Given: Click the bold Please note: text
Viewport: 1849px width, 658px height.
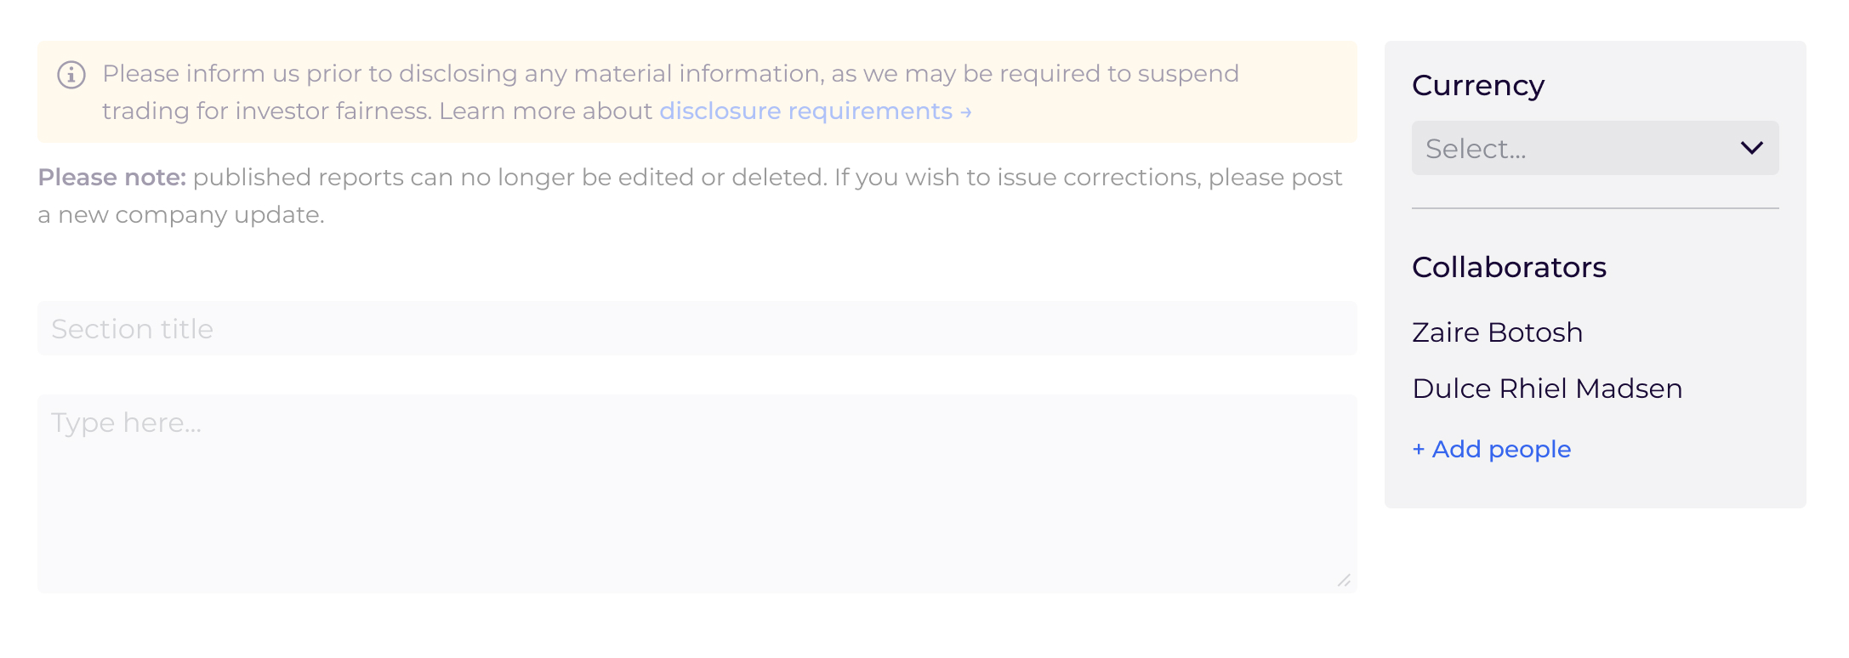Looking at the screenshot, I should point(112,177).
